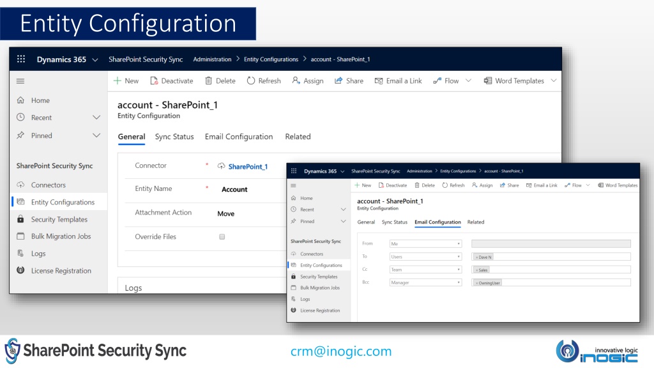
Task: Open the Flow dropdown arrow in the back window
Action: coord(468,80)
